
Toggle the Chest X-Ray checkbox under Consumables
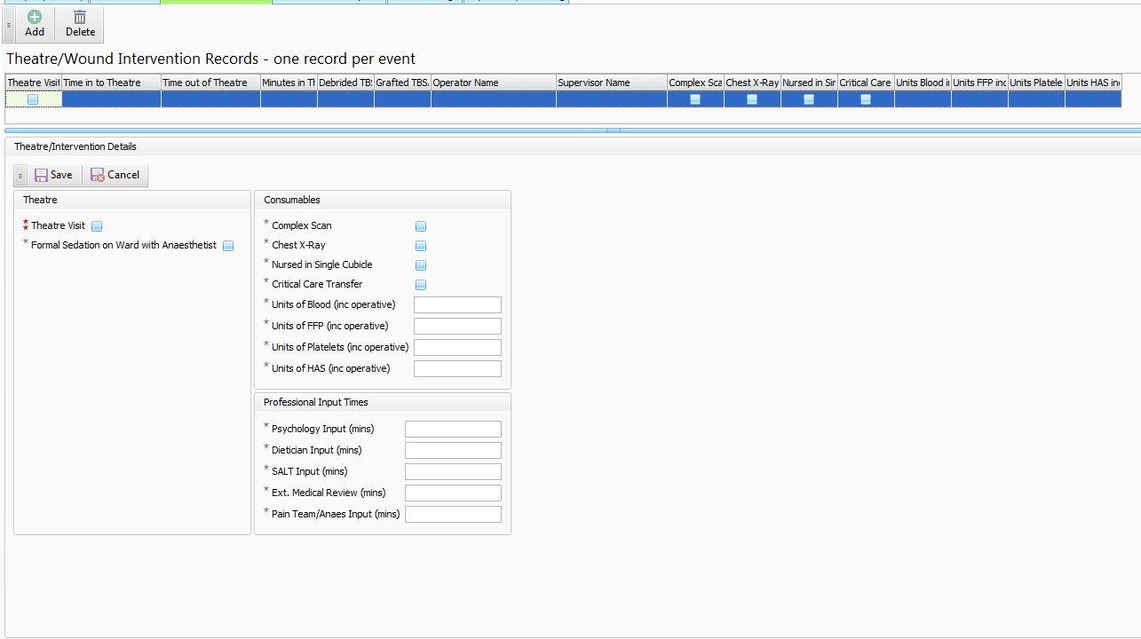coord(421,246)
